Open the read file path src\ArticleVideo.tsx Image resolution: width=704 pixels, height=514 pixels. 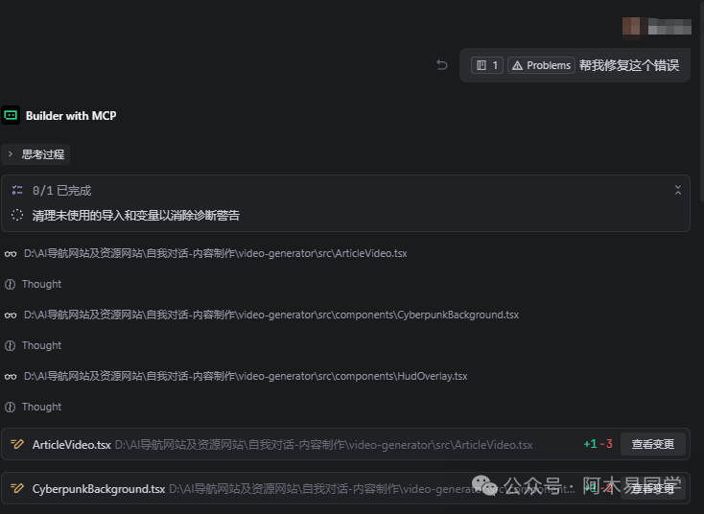(216, 253)
